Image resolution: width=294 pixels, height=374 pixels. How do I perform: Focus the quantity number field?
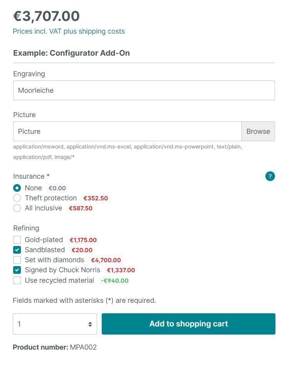[x=48, y=324]
